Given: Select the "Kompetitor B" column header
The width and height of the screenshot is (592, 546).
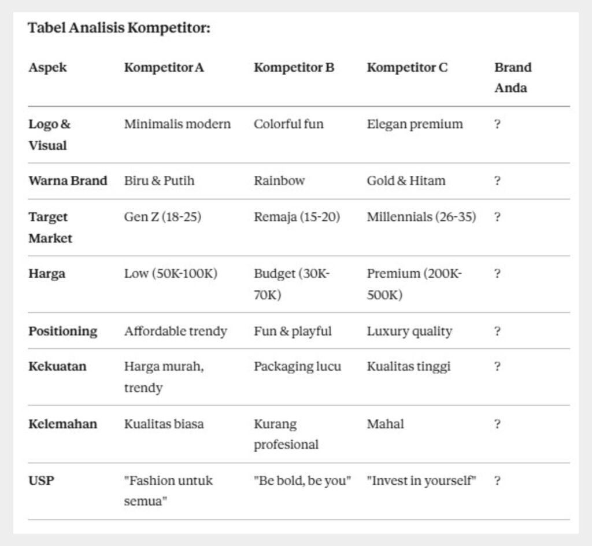Looking at the screenshot, I should point(294,67).
